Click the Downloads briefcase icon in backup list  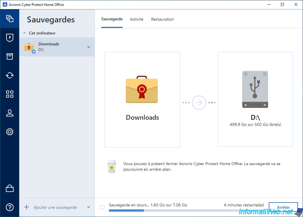click(29, 48)
